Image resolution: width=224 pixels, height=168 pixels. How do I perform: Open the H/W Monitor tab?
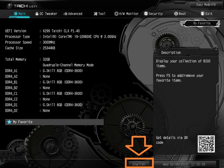(x=127, y=14)
